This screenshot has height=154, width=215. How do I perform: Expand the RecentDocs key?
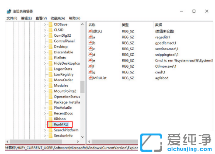point(45,113)
